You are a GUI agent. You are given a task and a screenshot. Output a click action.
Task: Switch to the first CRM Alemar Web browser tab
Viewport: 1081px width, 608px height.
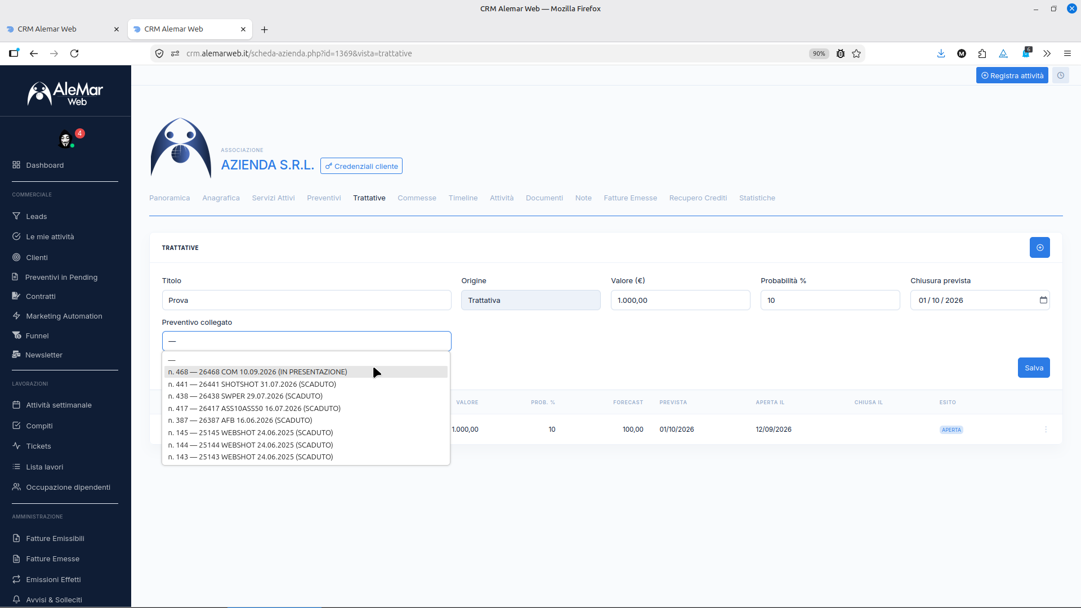tap(63, 29)
